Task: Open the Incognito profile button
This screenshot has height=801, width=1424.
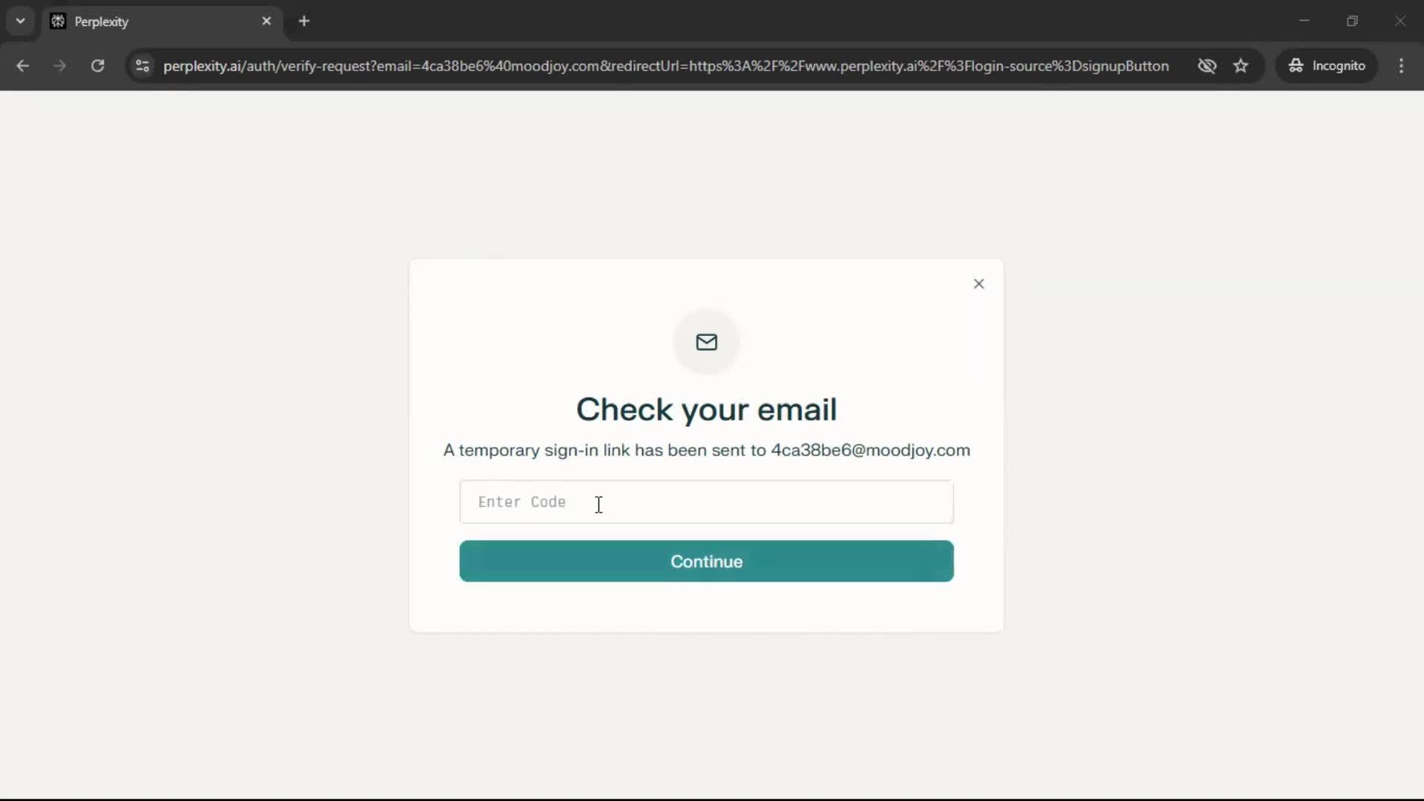Action: (1327, 66)
